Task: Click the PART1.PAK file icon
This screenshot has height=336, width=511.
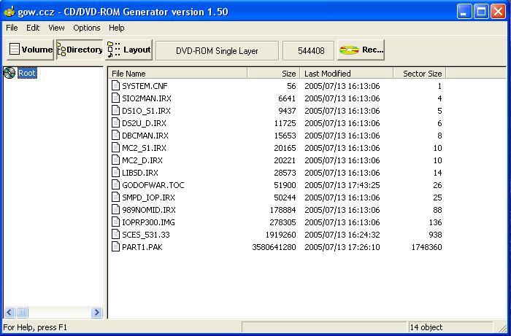Action: pos(115,247)
